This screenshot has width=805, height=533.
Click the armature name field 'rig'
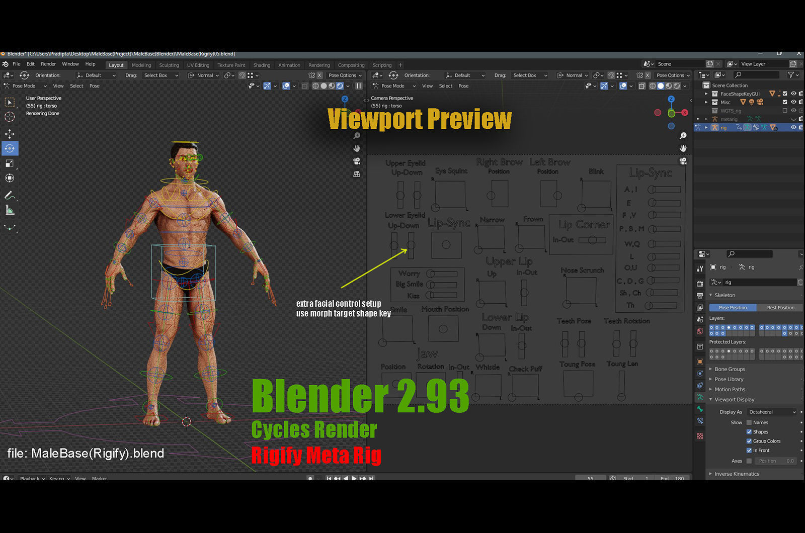pos(759,283)
